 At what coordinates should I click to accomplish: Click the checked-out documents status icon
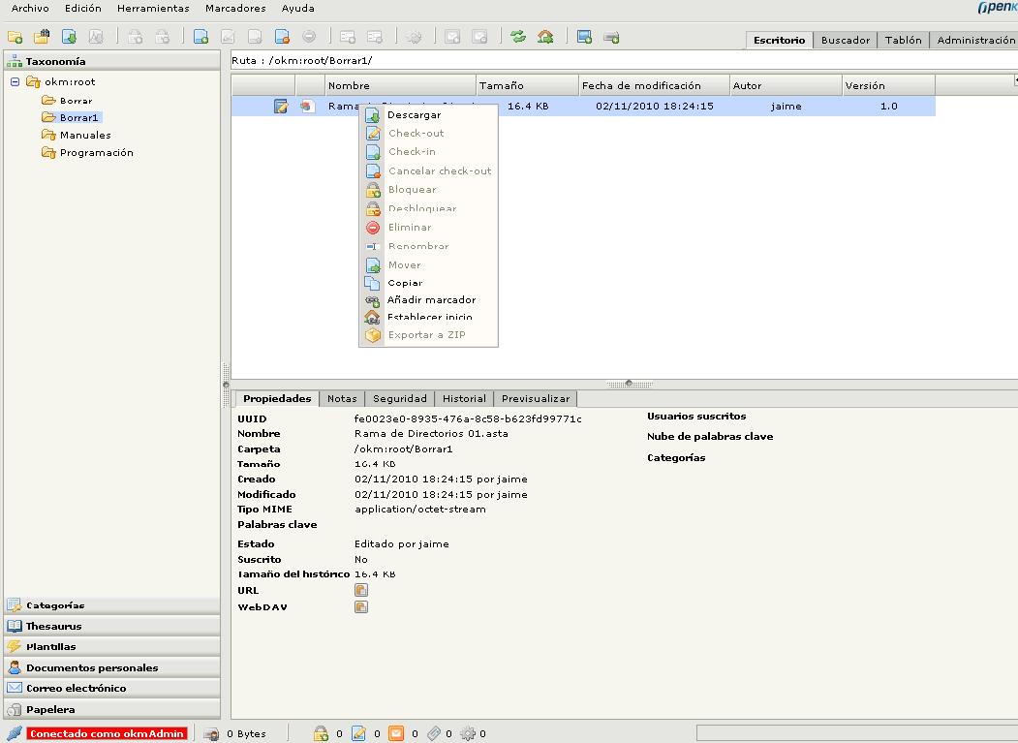[358, 733]
